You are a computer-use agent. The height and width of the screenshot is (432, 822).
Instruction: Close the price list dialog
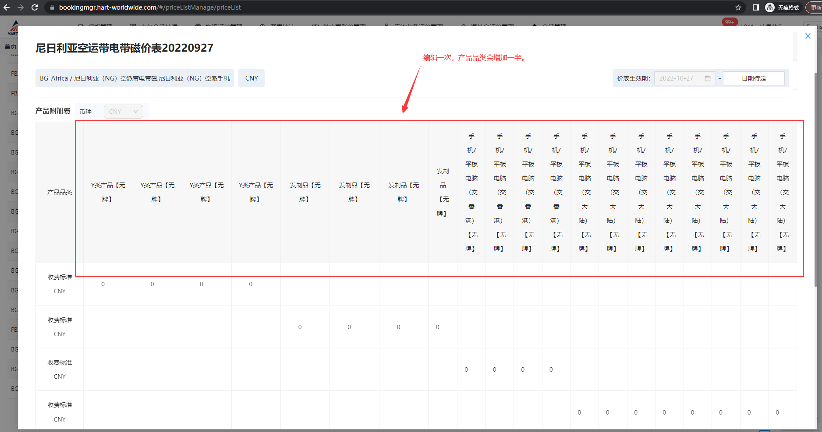click(808, 36)
